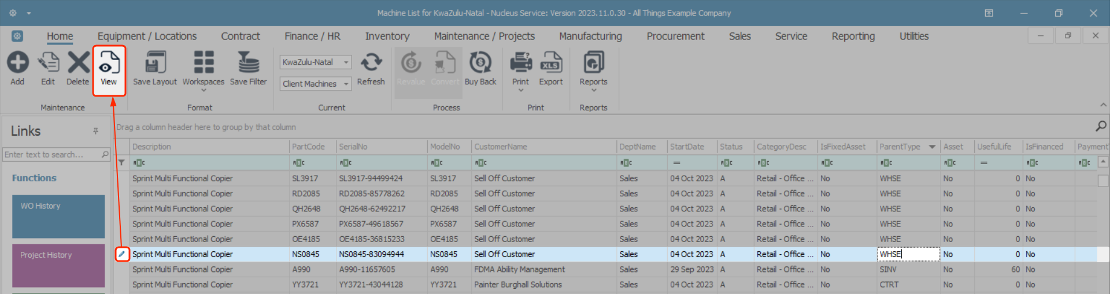Pin the Links panel
Viewport: 1117px width, 294px height.
pos(96,131)
